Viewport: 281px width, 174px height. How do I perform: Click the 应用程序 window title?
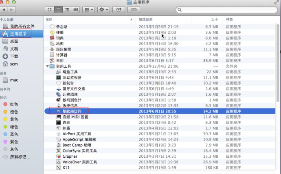[x=141, y=2]
